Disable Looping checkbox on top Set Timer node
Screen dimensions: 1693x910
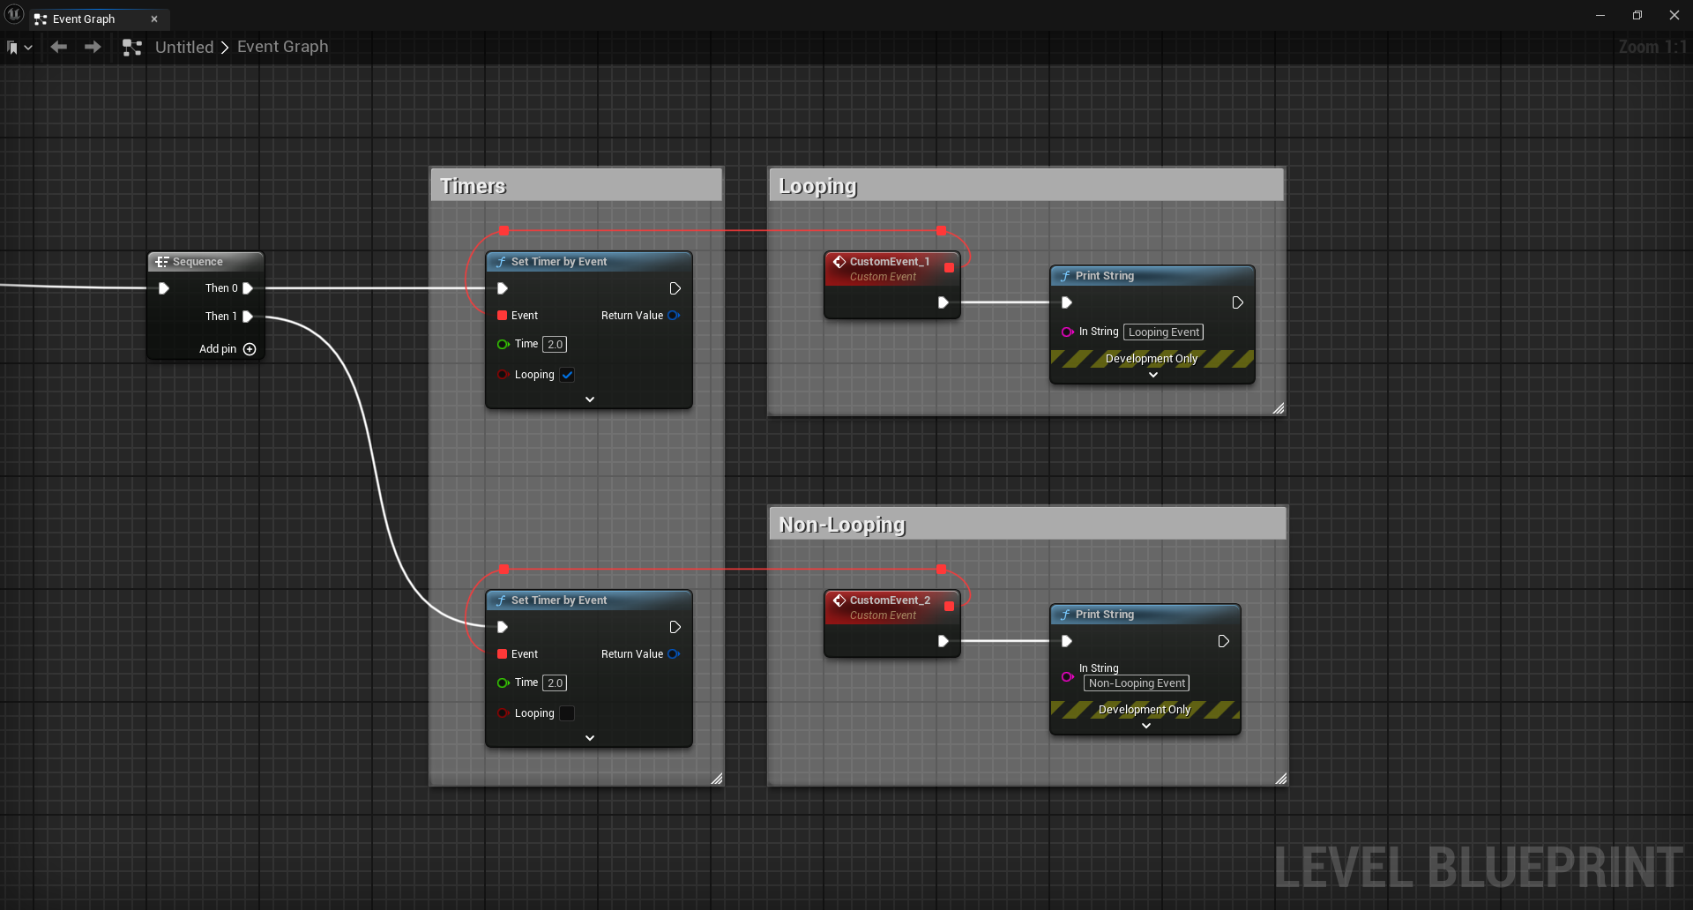tap(567, 375)
